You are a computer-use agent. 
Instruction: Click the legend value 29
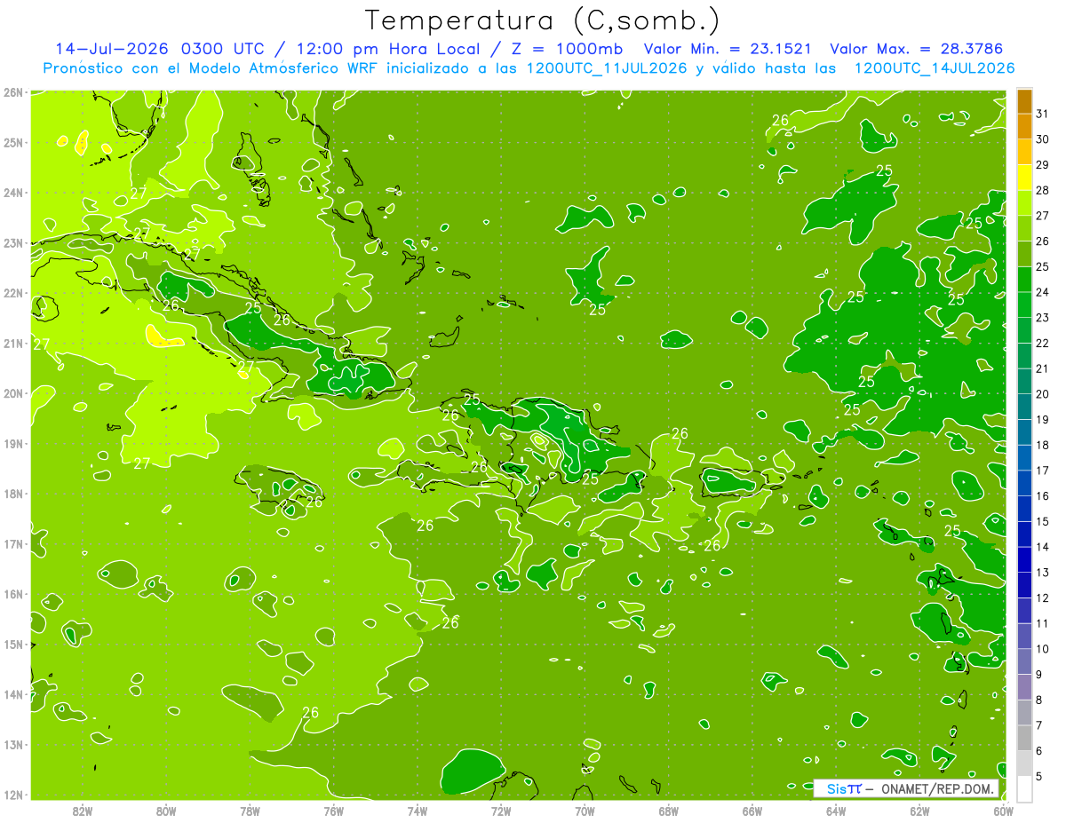(x=1043, y=165)
